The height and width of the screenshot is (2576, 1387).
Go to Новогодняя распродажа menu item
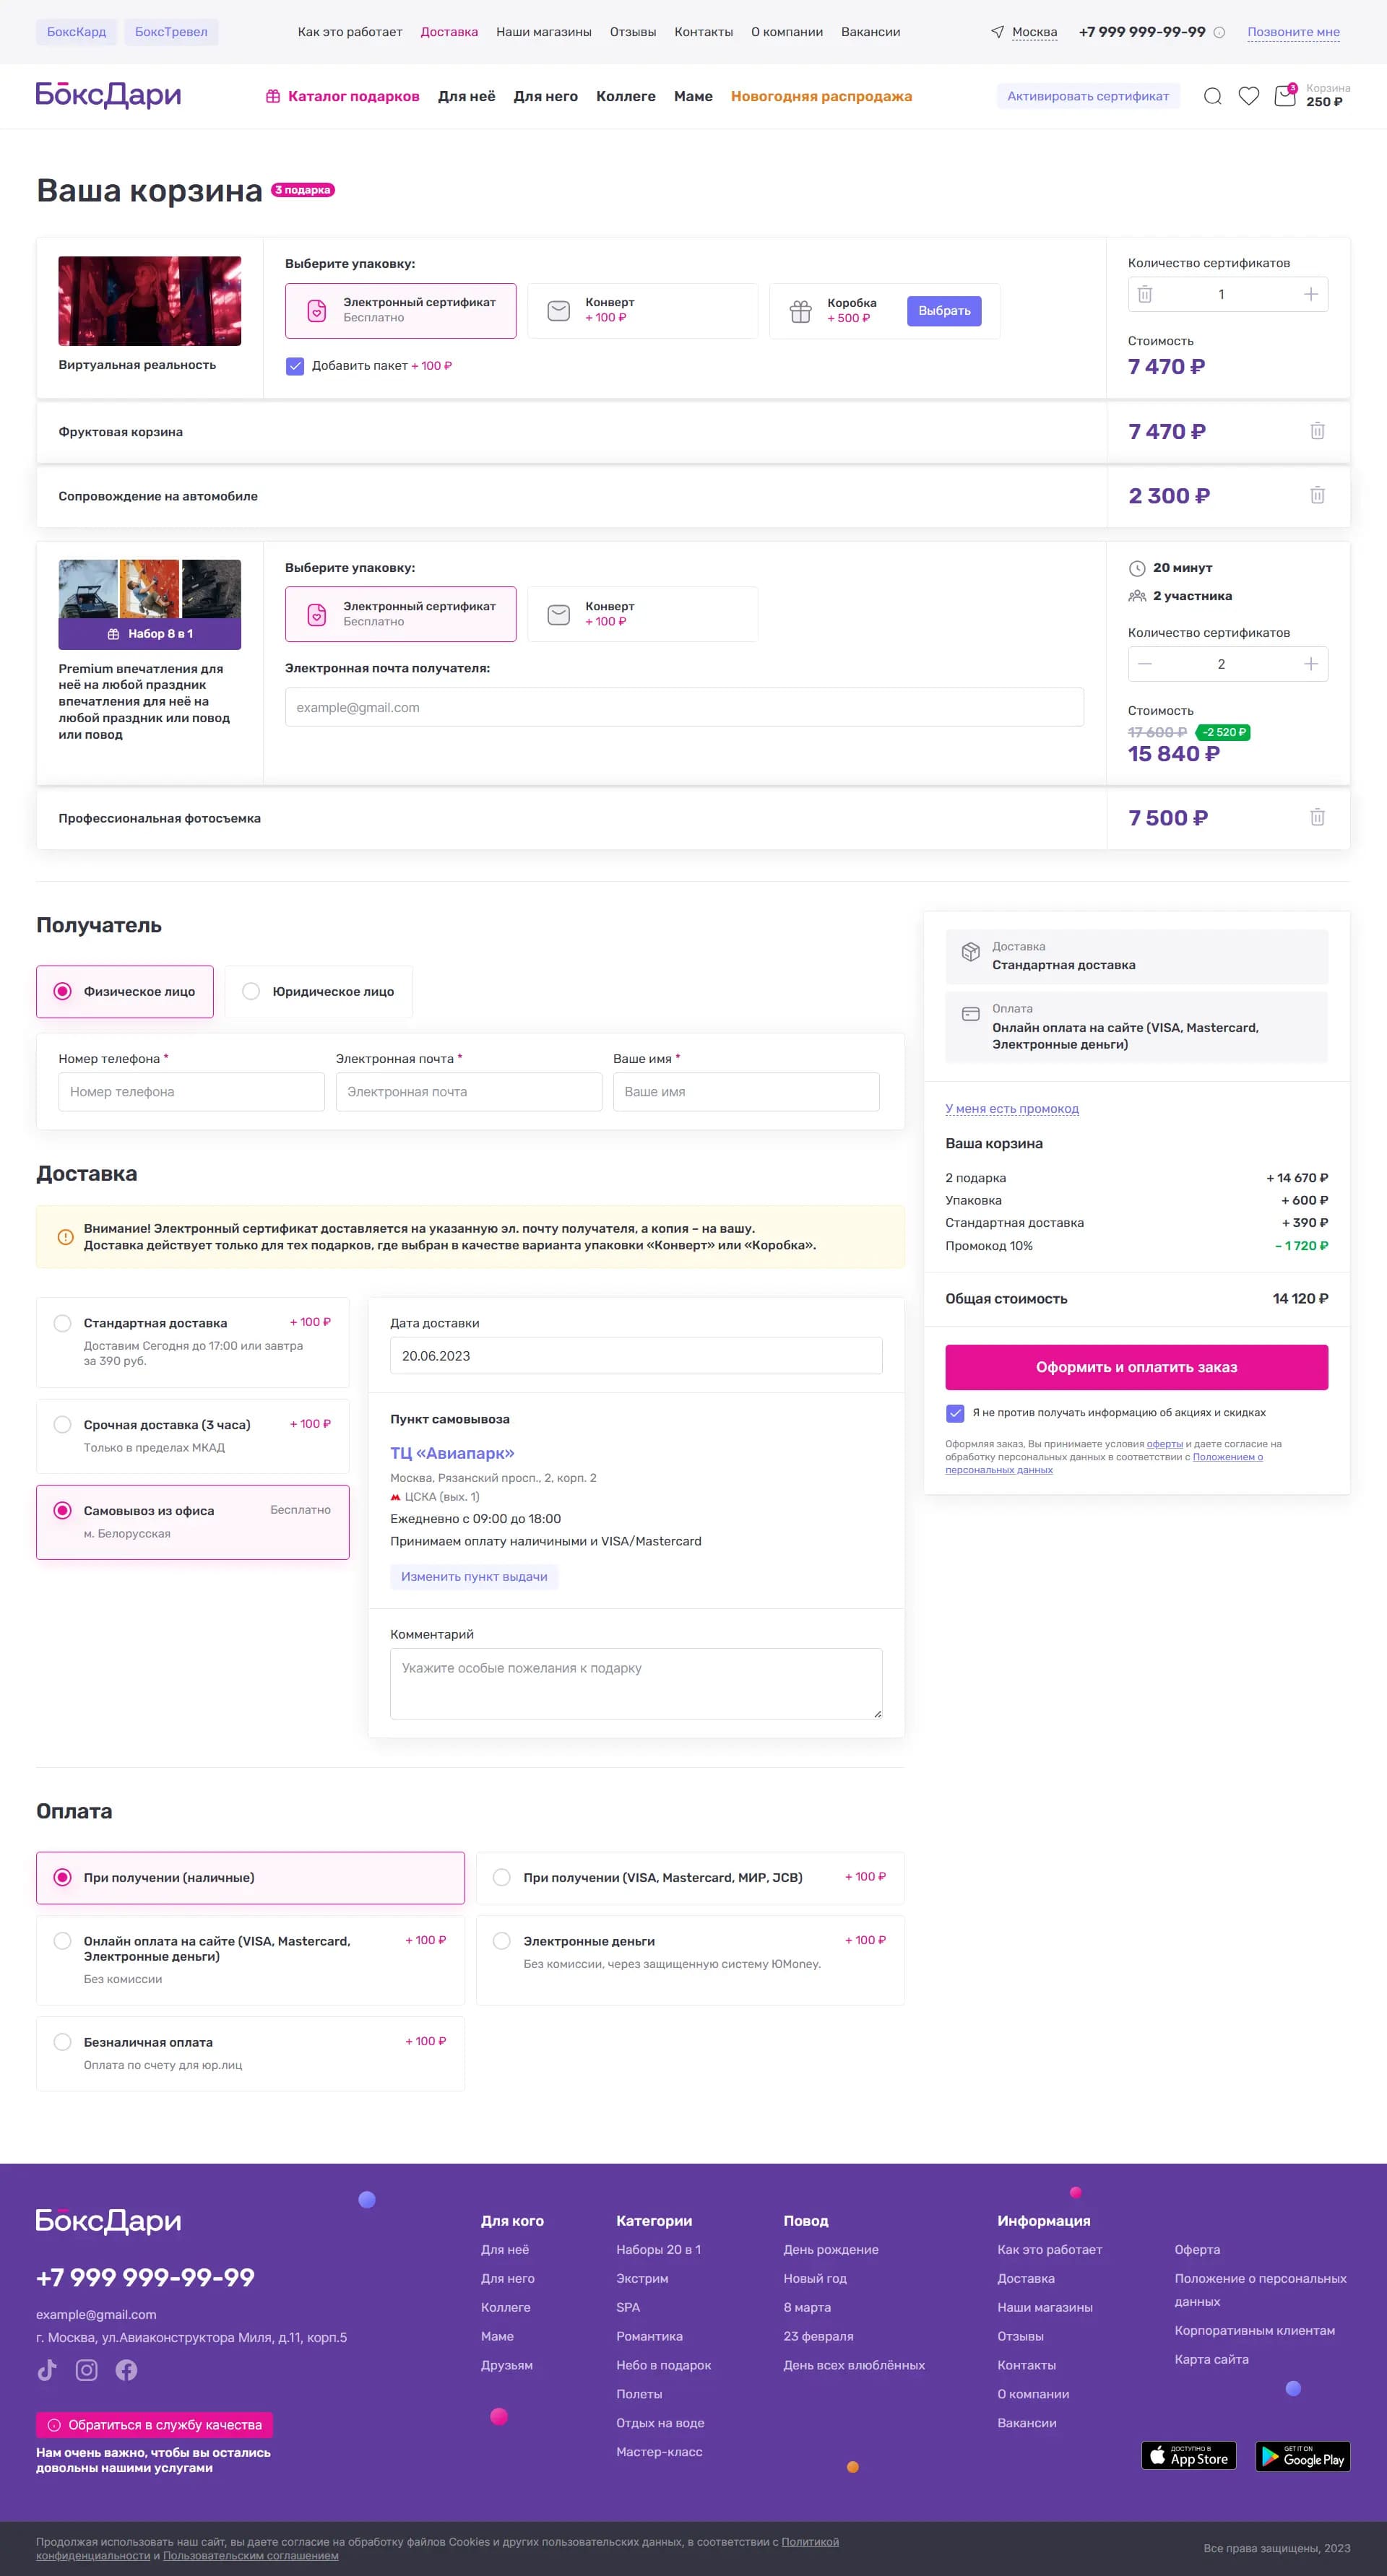[821, 96]
